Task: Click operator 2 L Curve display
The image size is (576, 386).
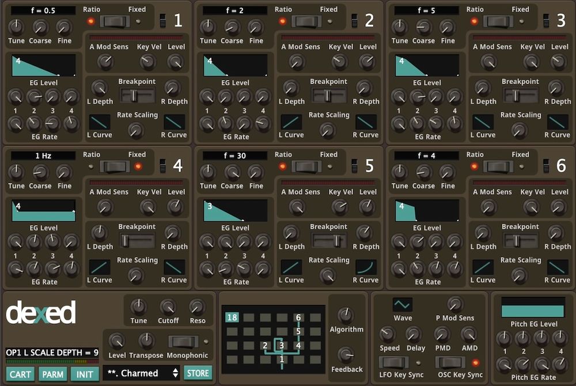Action: pos(291,122)
